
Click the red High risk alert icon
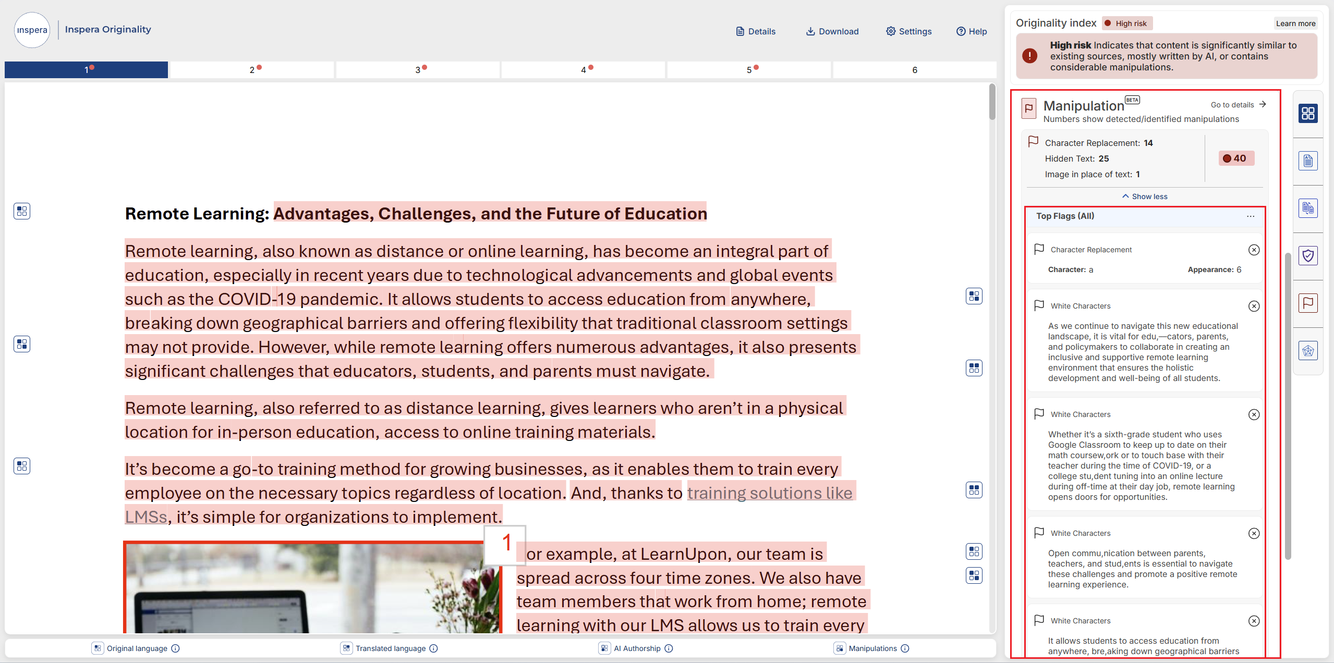click(x=1029, y=56)
